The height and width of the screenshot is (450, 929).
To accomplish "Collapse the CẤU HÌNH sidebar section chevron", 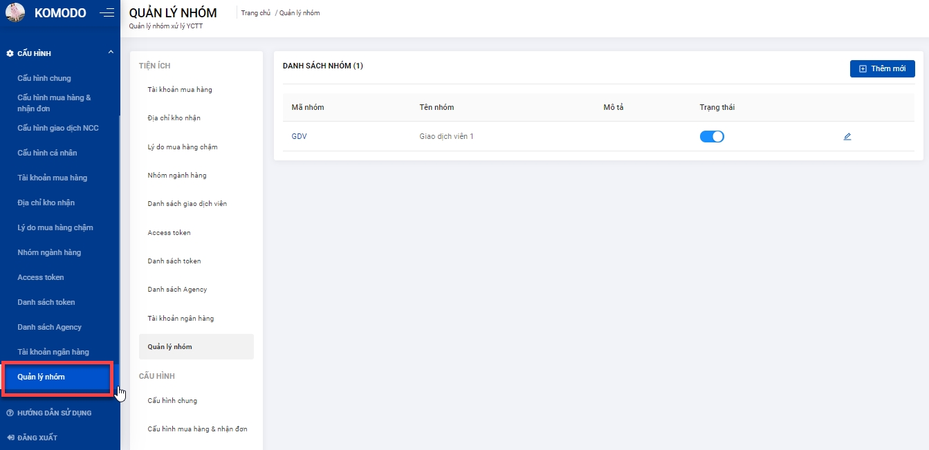I will point(111,53).
